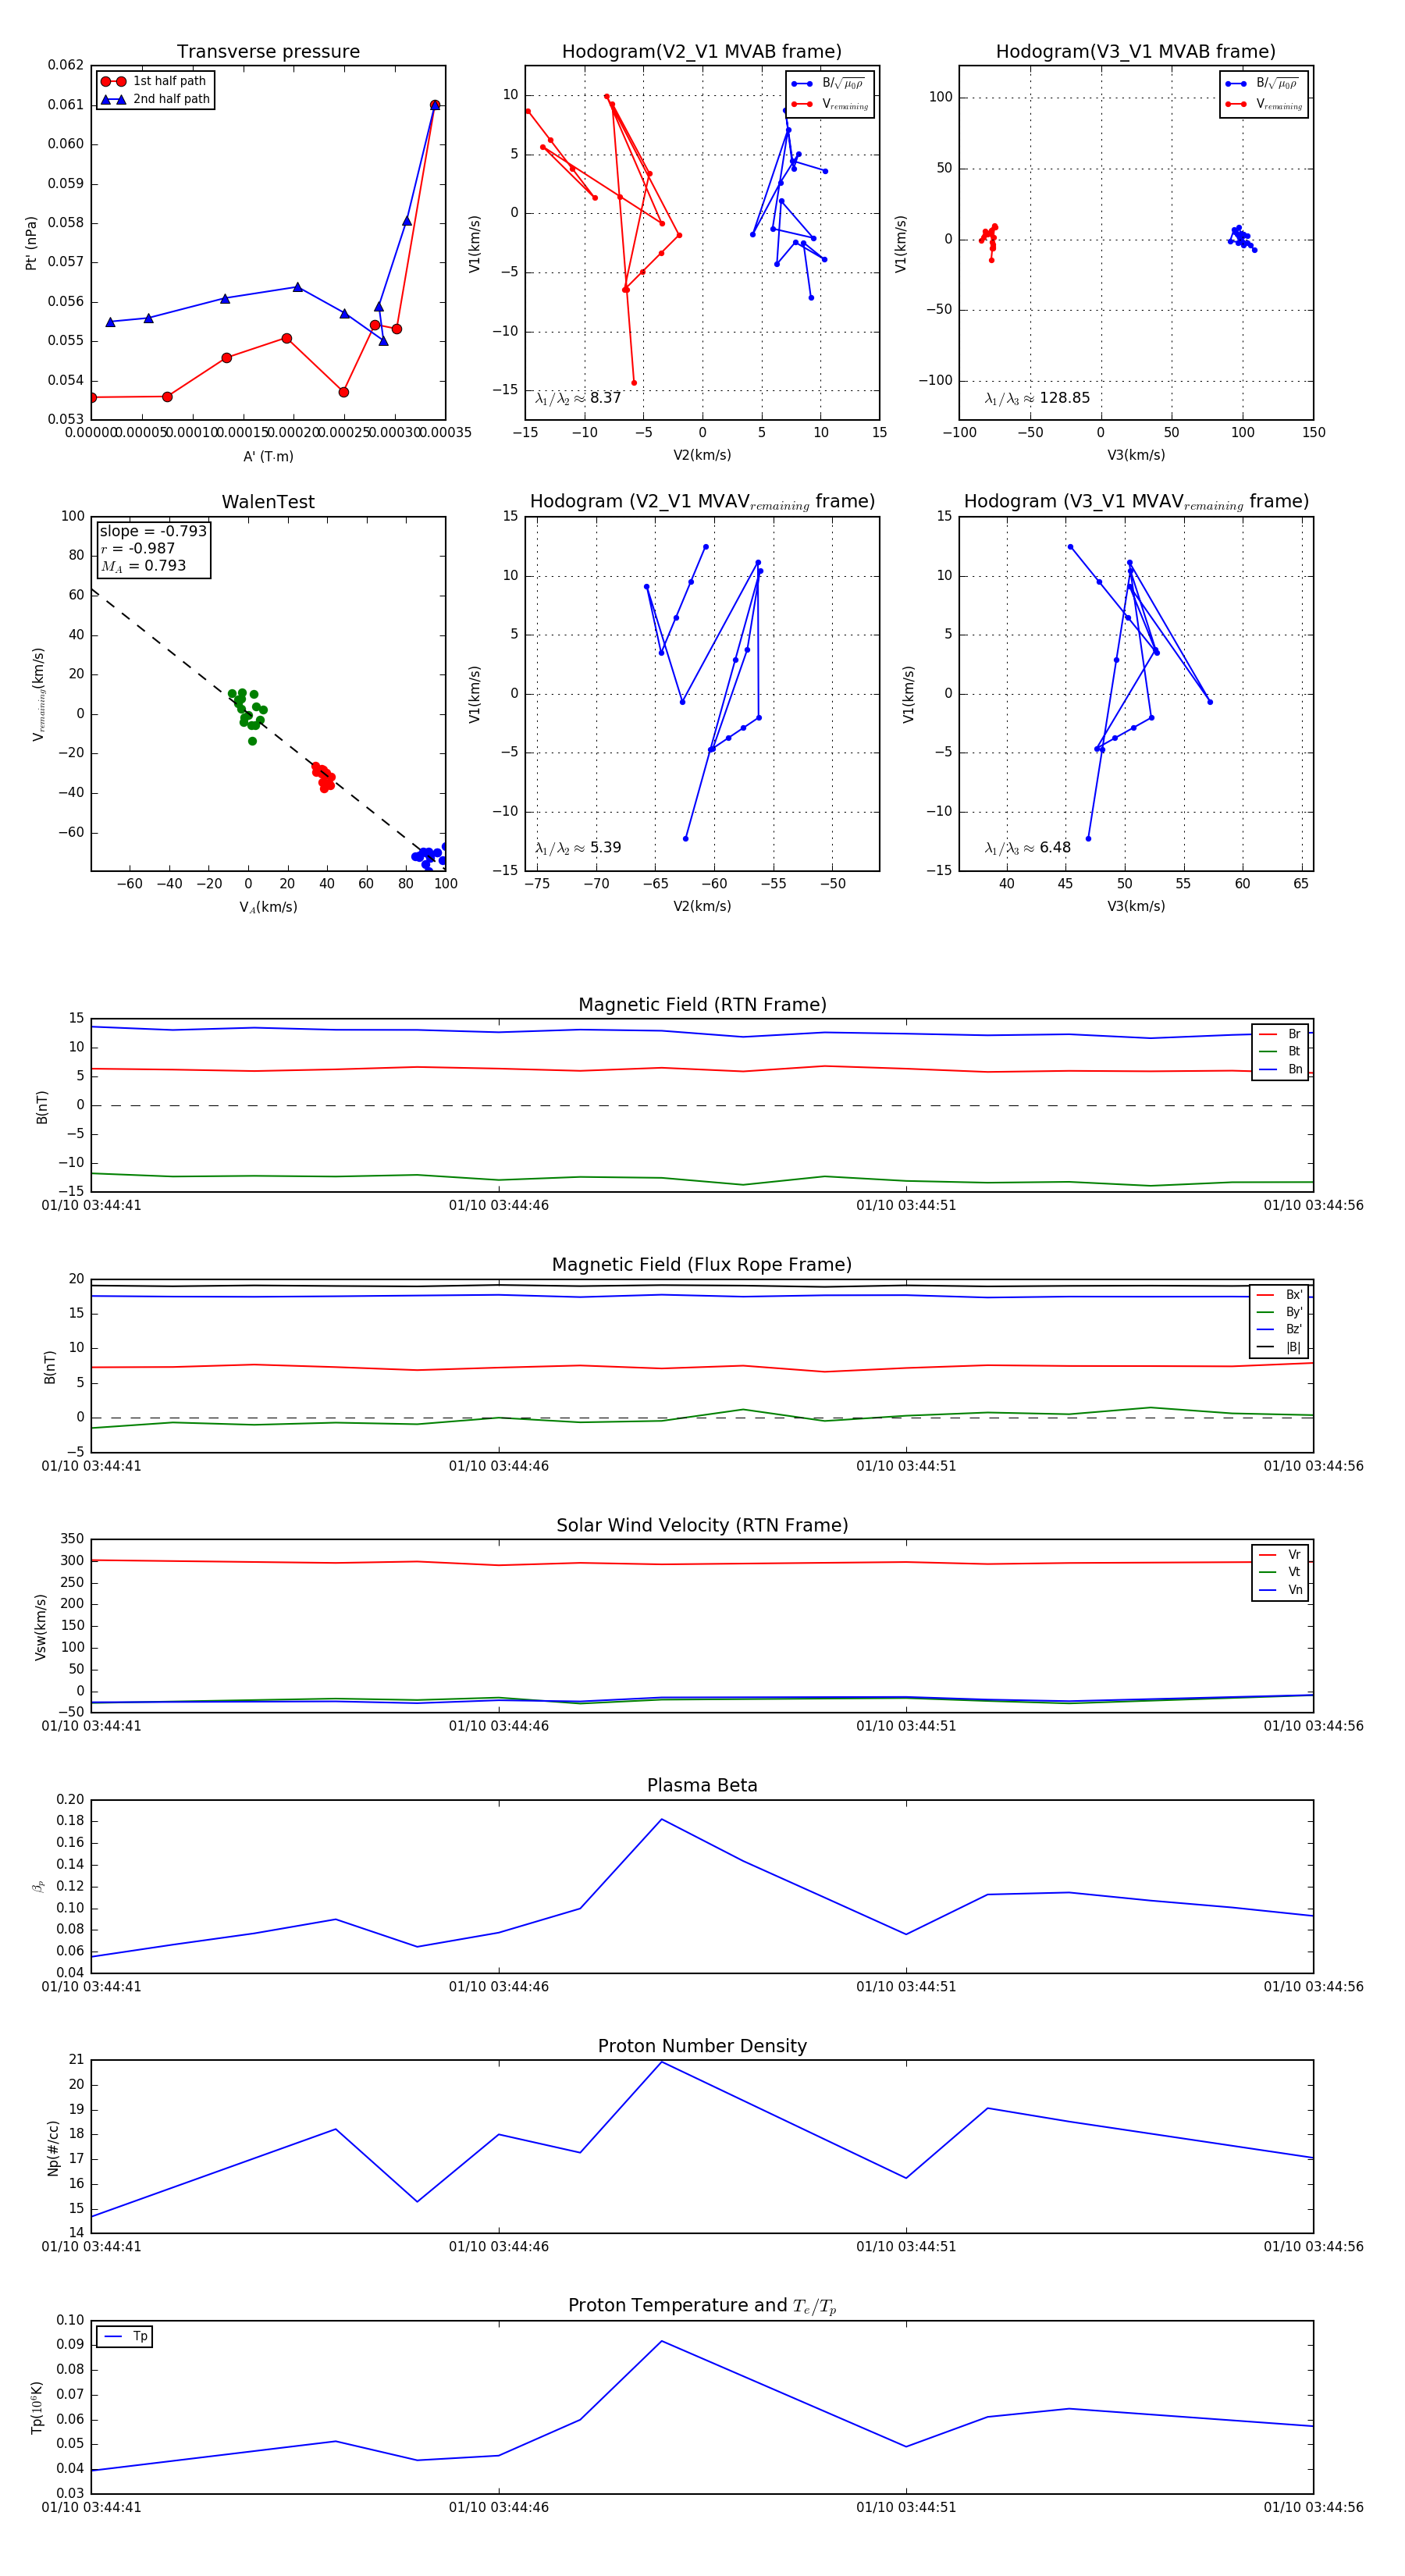This screenshot has width=1405, height=2576.
Task: Click the peak of the Proton Number Density curve
Action: (661, 2062)
